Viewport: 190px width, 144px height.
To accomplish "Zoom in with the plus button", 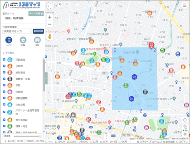I will (50, 17).
